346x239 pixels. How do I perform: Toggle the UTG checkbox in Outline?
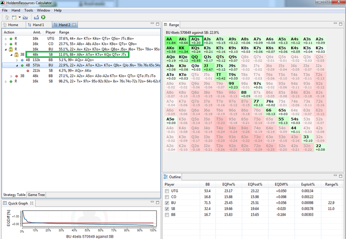(167, 191)
